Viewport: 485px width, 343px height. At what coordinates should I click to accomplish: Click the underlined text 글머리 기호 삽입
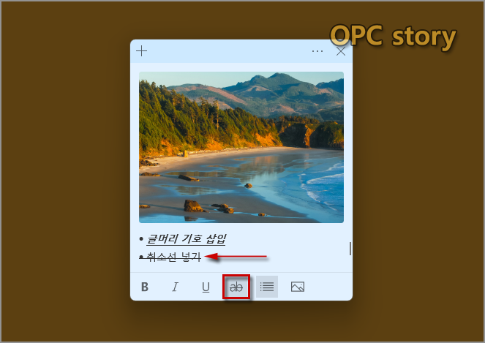(186, 238)
